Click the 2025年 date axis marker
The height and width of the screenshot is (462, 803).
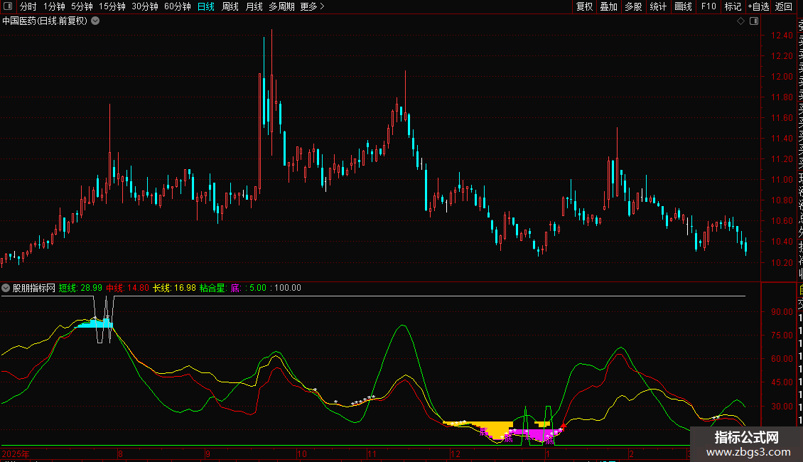pos(16,453)
